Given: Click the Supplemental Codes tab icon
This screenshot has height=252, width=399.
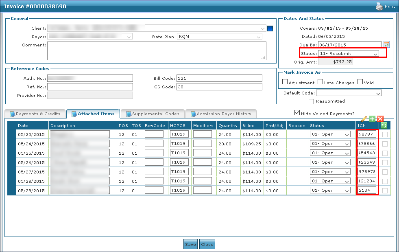Looking at the screenshot, I should (129, 114).
